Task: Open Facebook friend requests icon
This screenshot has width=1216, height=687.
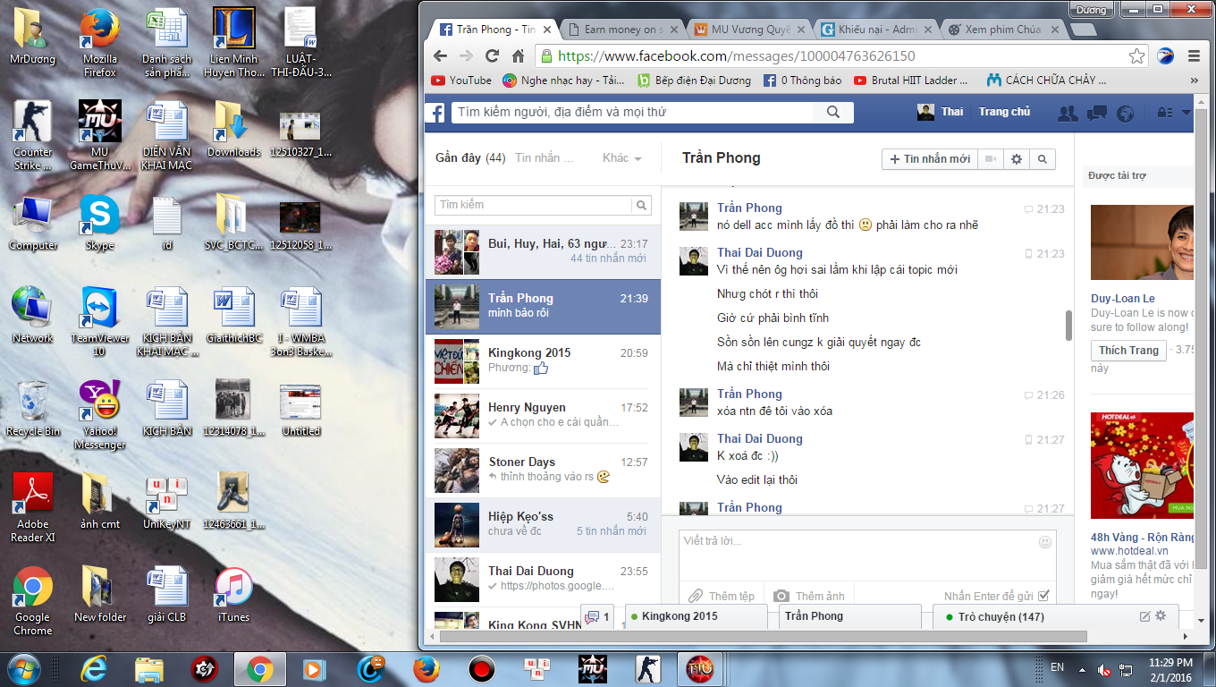Action: (1067, 113)
